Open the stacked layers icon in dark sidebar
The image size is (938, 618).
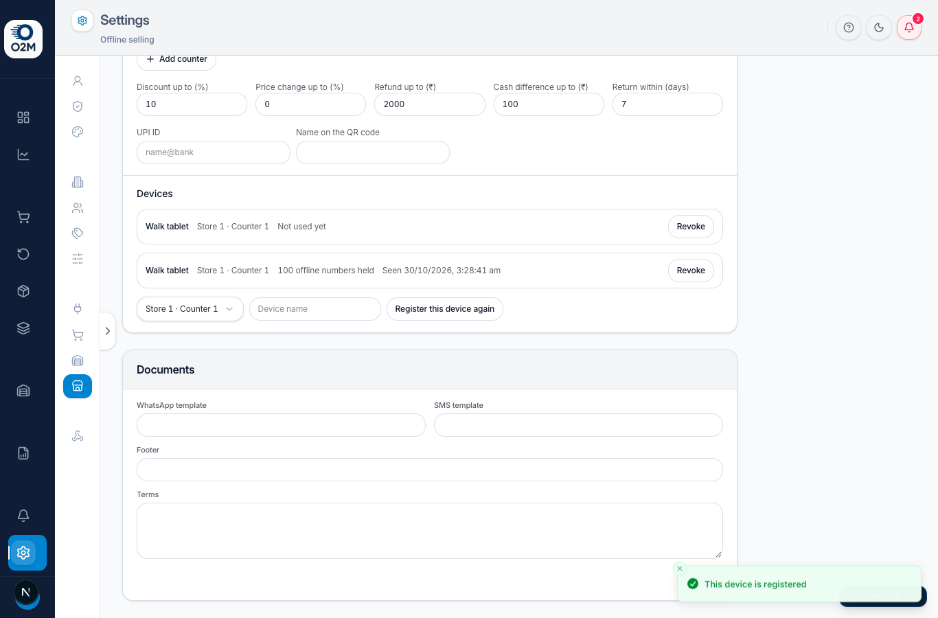(23, 328)
